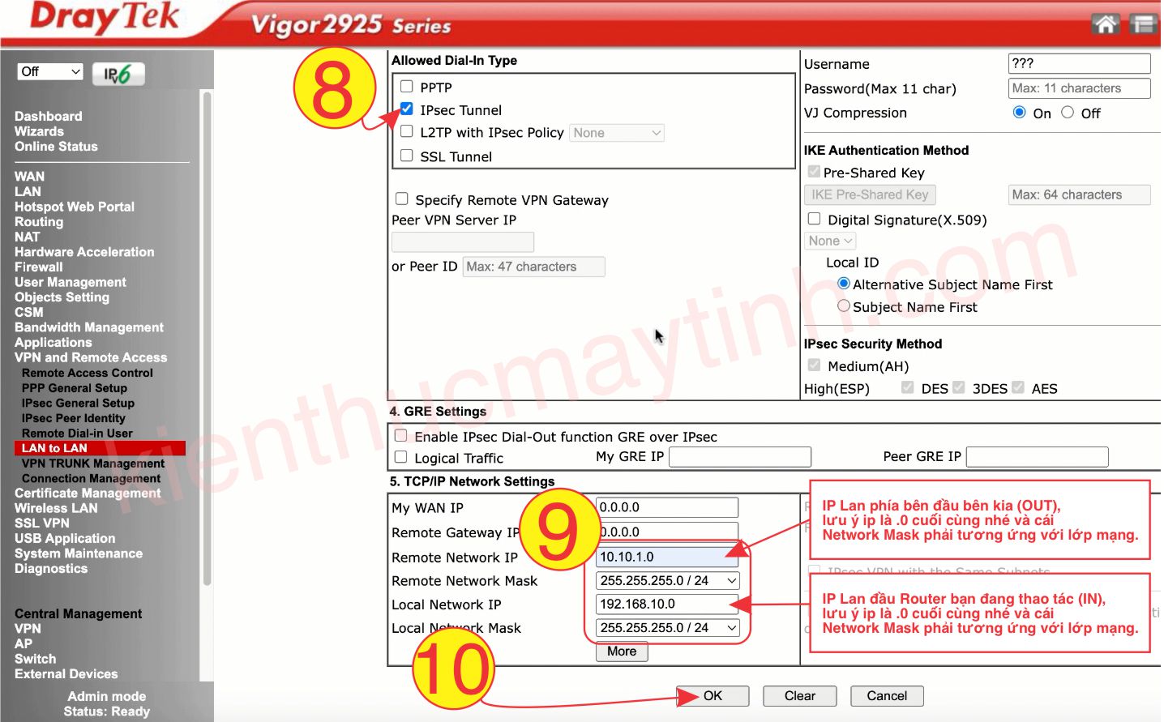Viewport: 1164px width, 722px height.
Task: Click the More button
Action: pyautogui.click(x=622, y=652)
